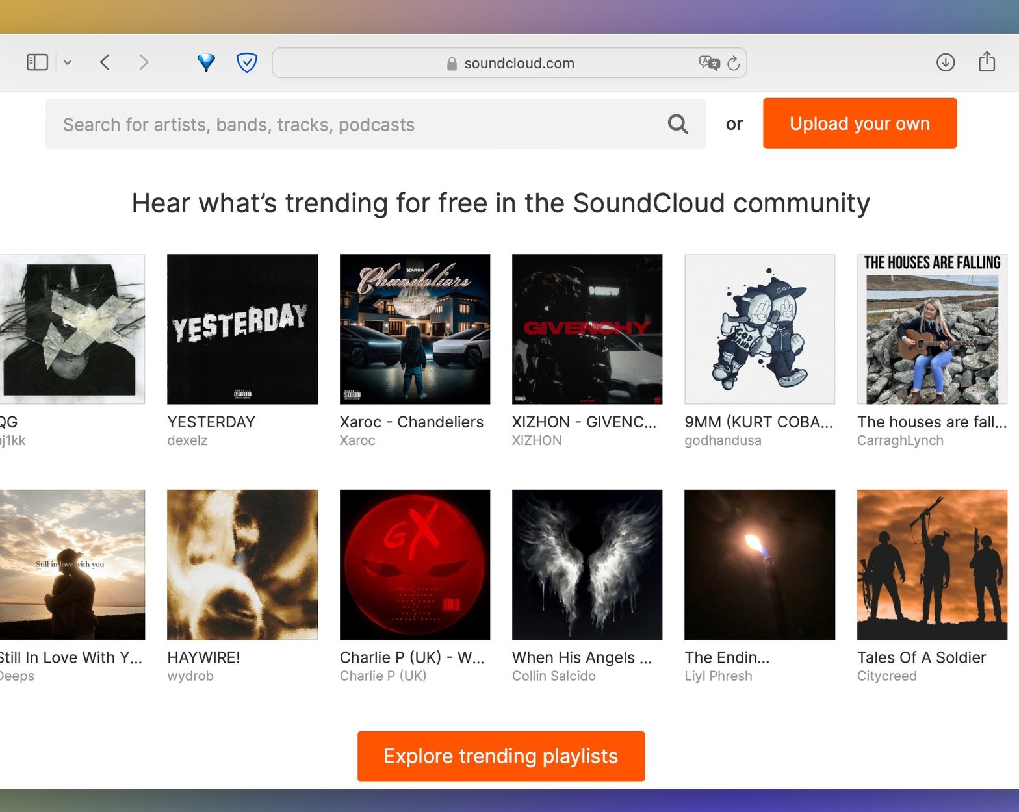Click the Charlie P (UK) - W... title
This screenshot has height=812, width=1019.
point(412,657)
